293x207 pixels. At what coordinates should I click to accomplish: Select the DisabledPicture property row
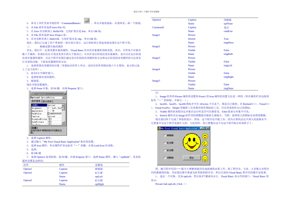point(46,119)
